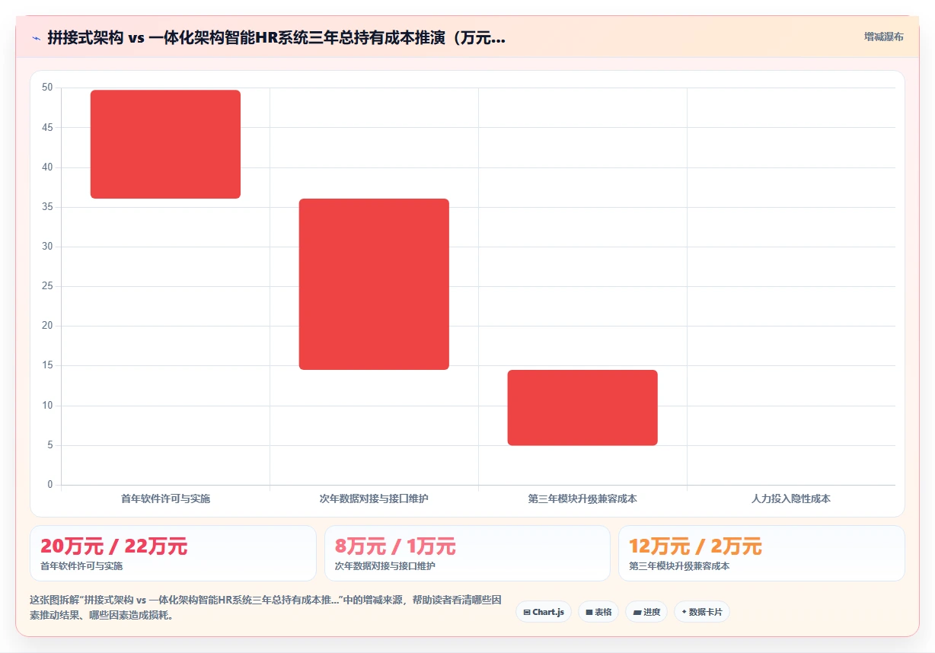Screen dimensions: 935x653
Task: Select the 进度 chip
Action: pos(646,612)
